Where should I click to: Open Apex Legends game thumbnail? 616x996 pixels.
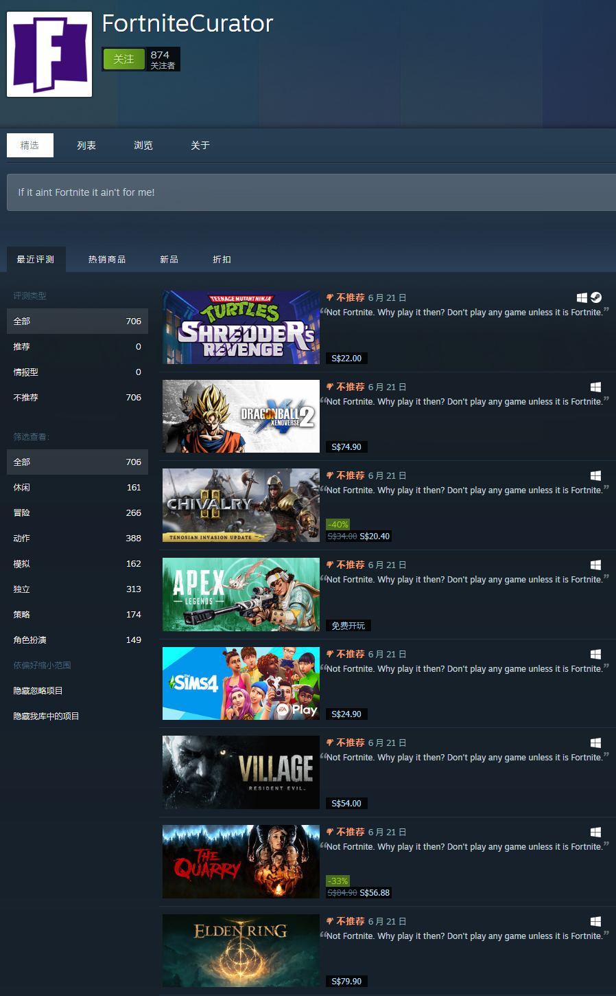(x=241, y=594)
